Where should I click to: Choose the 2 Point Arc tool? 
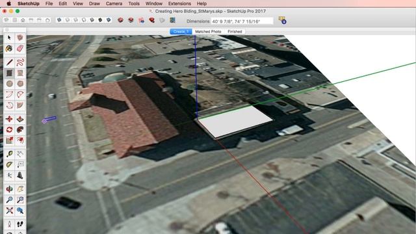(x=20, y=95)
